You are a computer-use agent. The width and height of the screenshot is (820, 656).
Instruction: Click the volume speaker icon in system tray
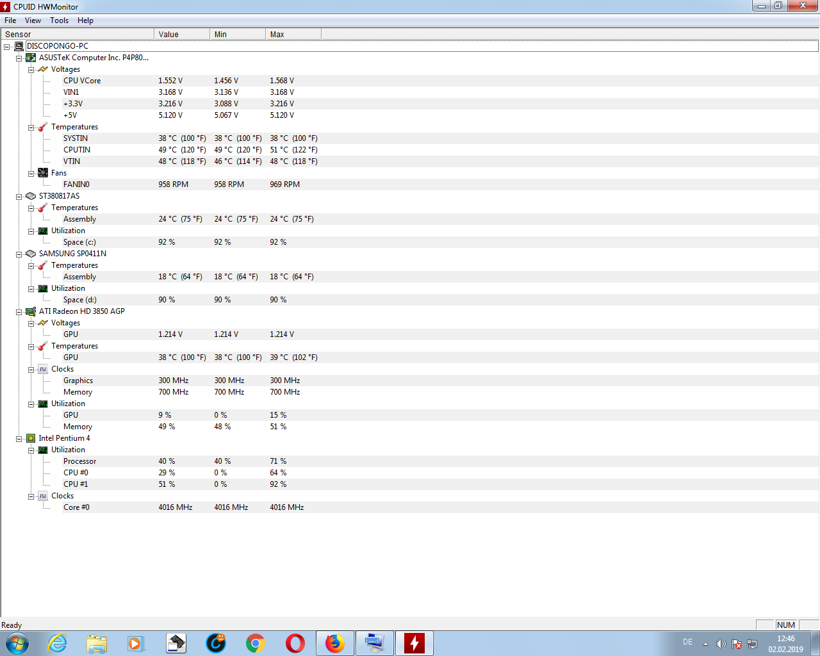coord(721,644)
